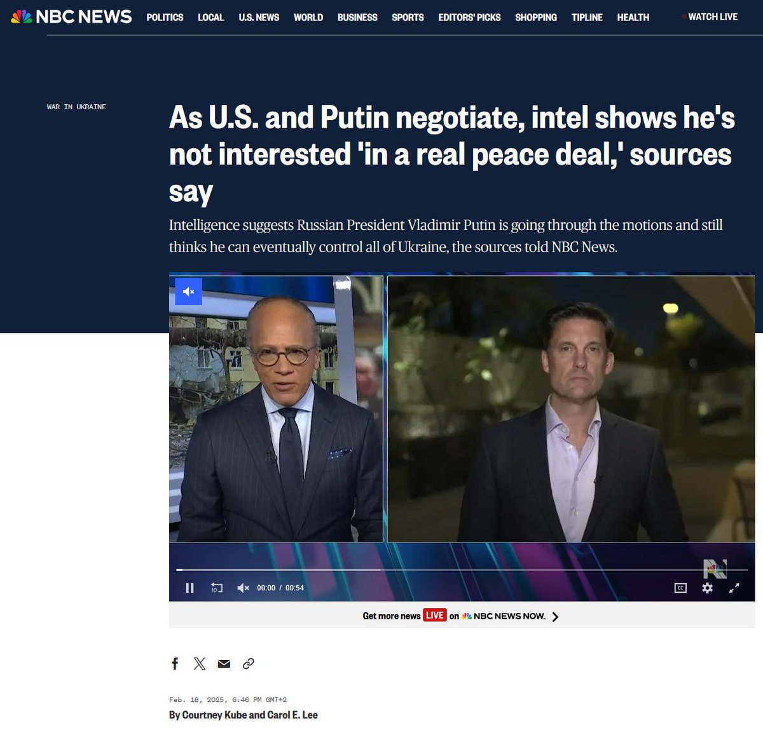This screenshot has height=735, width=763.
Task: Open the World section
Action: point(308,17)
